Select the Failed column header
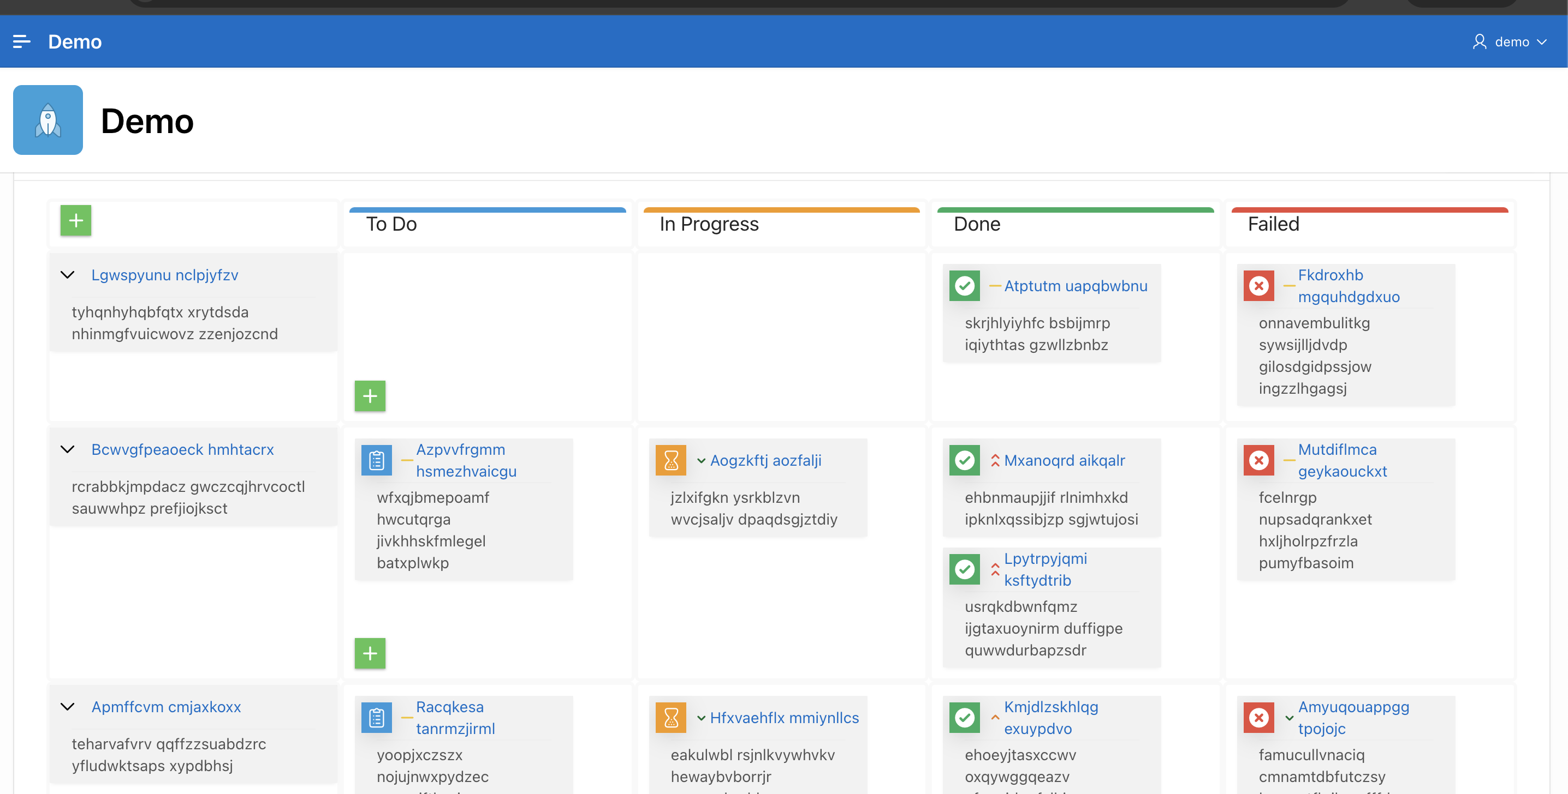The height and width of the screenshot is (794, 1568). tap(1273, 224)
